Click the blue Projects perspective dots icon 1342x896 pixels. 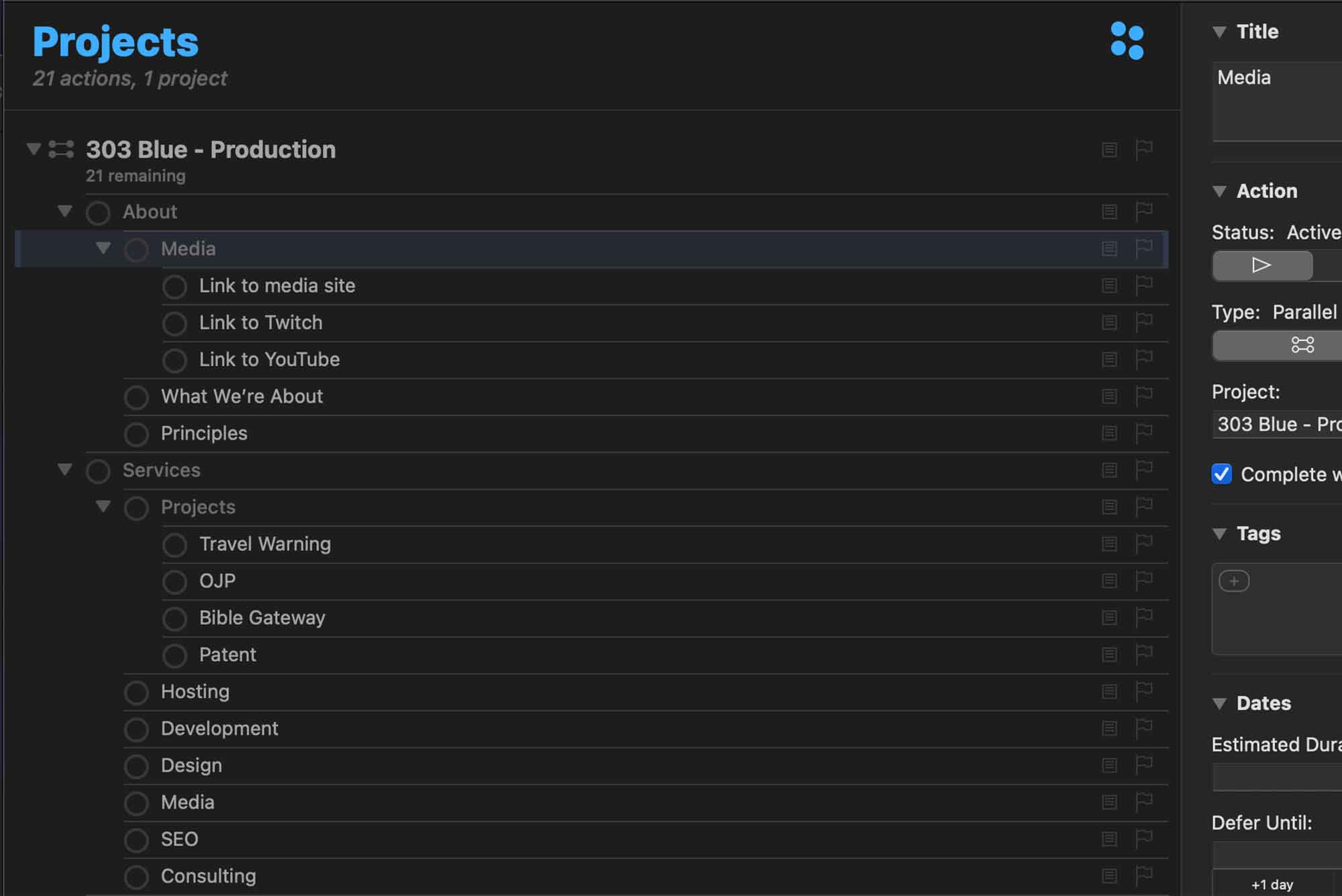[1127, 41]
